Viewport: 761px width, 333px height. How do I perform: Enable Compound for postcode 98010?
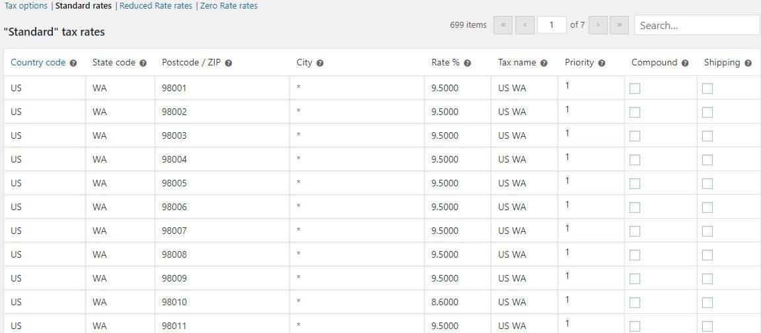[635, 303]
